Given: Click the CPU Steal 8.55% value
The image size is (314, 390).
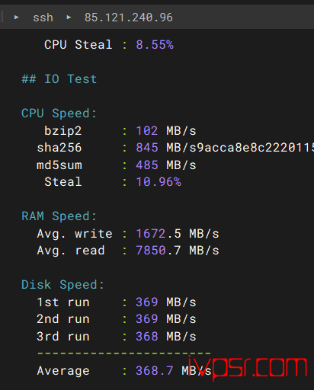Looking at the screenshot, I should pos(155,45).
